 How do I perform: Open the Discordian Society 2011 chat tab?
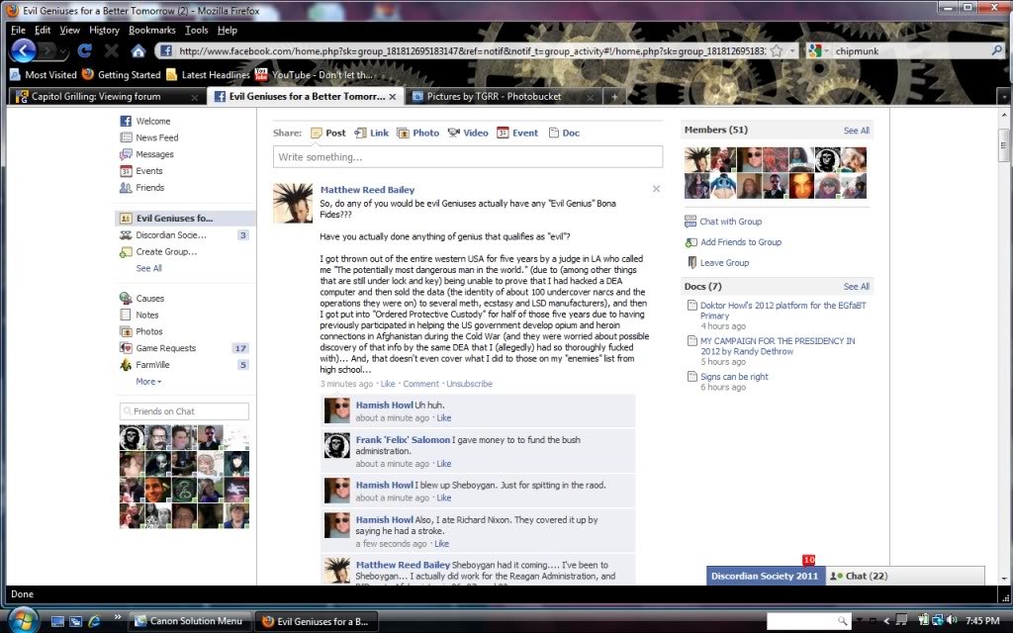[766, 577]
